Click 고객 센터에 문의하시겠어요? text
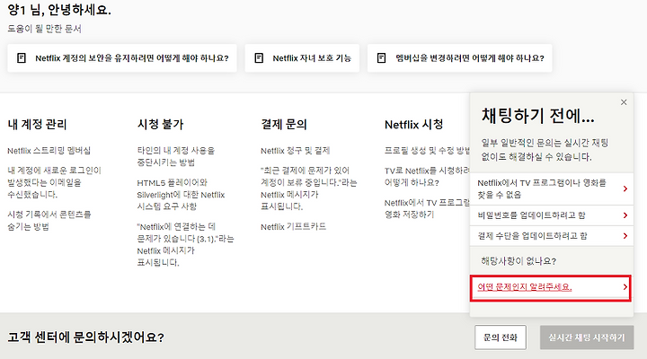The width and height of the screenshot is (647, 359). (86, 337)
